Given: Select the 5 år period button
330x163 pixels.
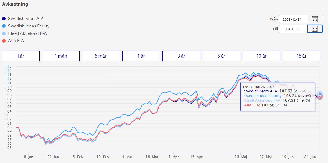Looking at the screenshot, I should click(x=221, y=56).
